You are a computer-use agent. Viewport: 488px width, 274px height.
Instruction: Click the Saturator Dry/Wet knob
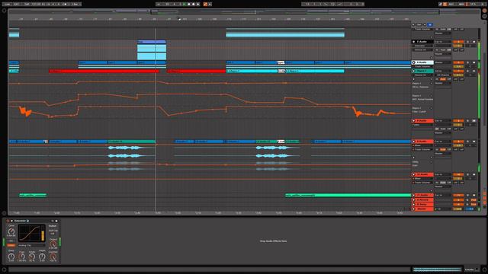coord(53,257)
